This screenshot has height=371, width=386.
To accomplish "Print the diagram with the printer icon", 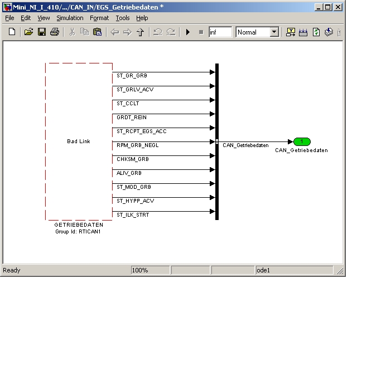I will click(55, 32).
